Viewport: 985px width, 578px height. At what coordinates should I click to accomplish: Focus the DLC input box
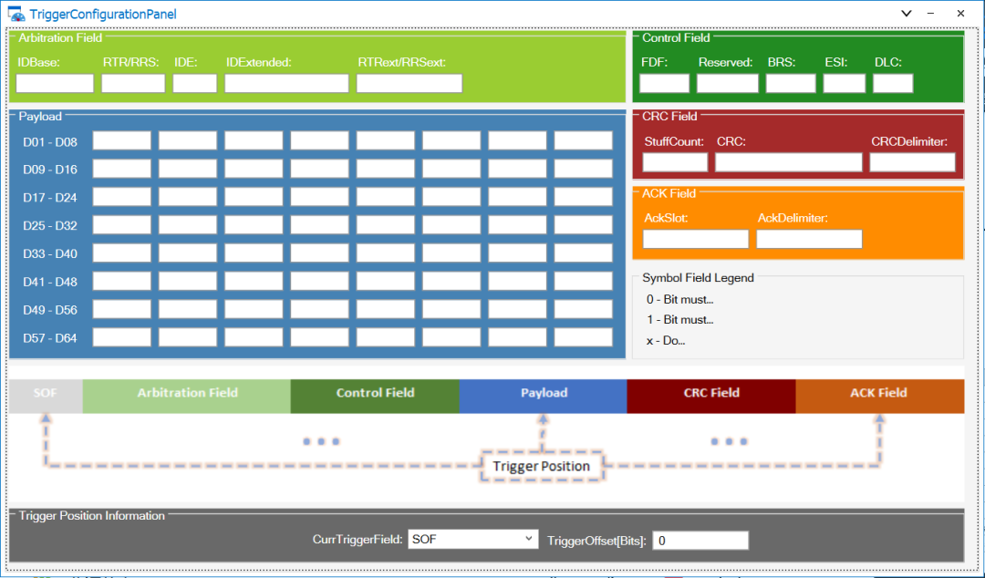pos(893,84)
